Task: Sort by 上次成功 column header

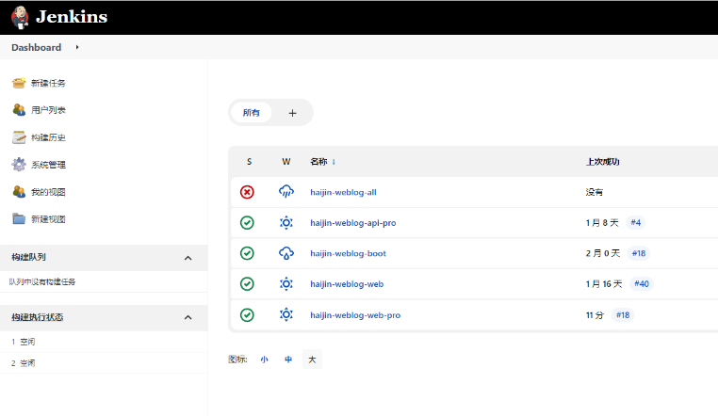Action: [603, 162]
